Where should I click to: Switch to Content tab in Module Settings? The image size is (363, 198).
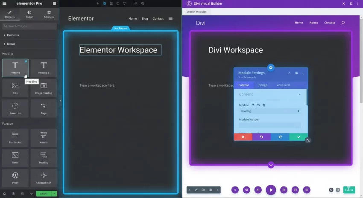point(243,85)
